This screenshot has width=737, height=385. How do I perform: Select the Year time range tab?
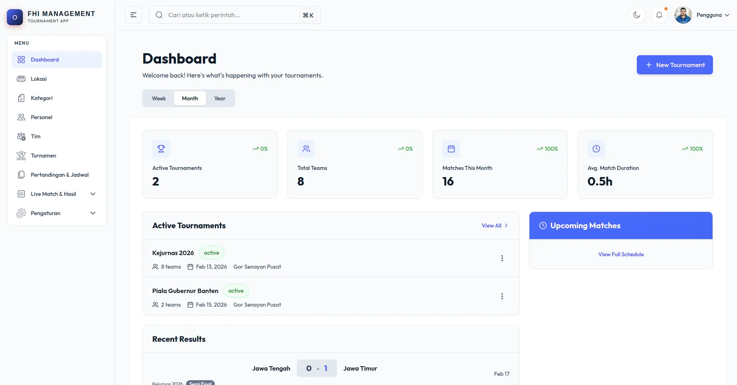[220, 98]
